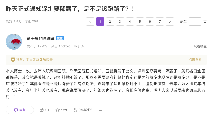
Task: Select page 1 in pagination
Action: 100,21
